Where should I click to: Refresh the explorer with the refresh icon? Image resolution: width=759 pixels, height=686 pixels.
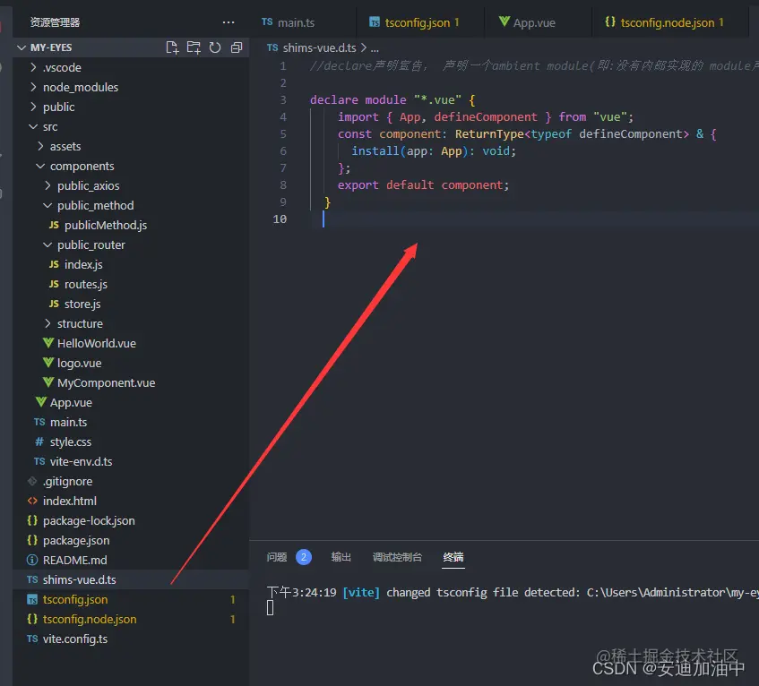[215, 47]
